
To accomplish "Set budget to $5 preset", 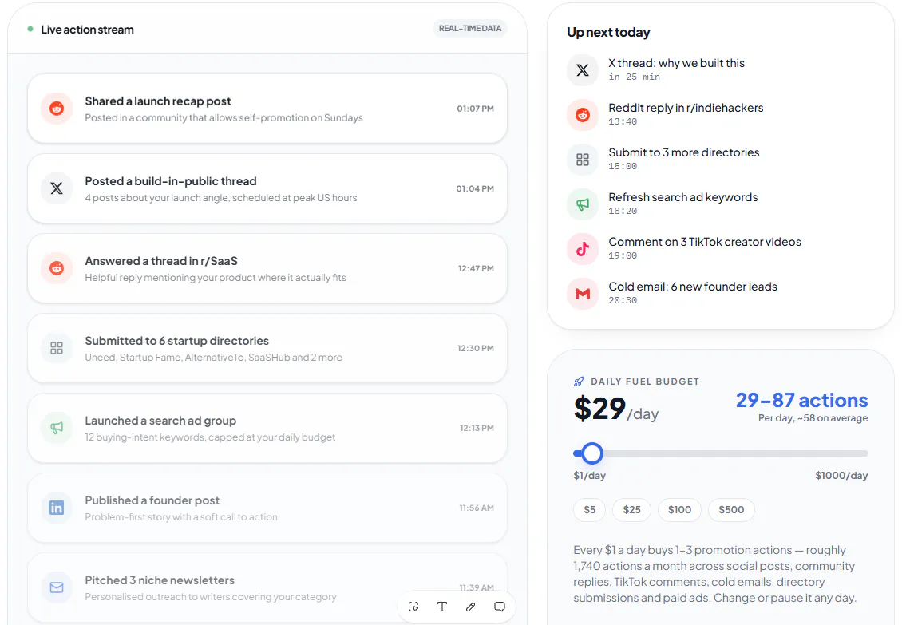I will [590, 510].
